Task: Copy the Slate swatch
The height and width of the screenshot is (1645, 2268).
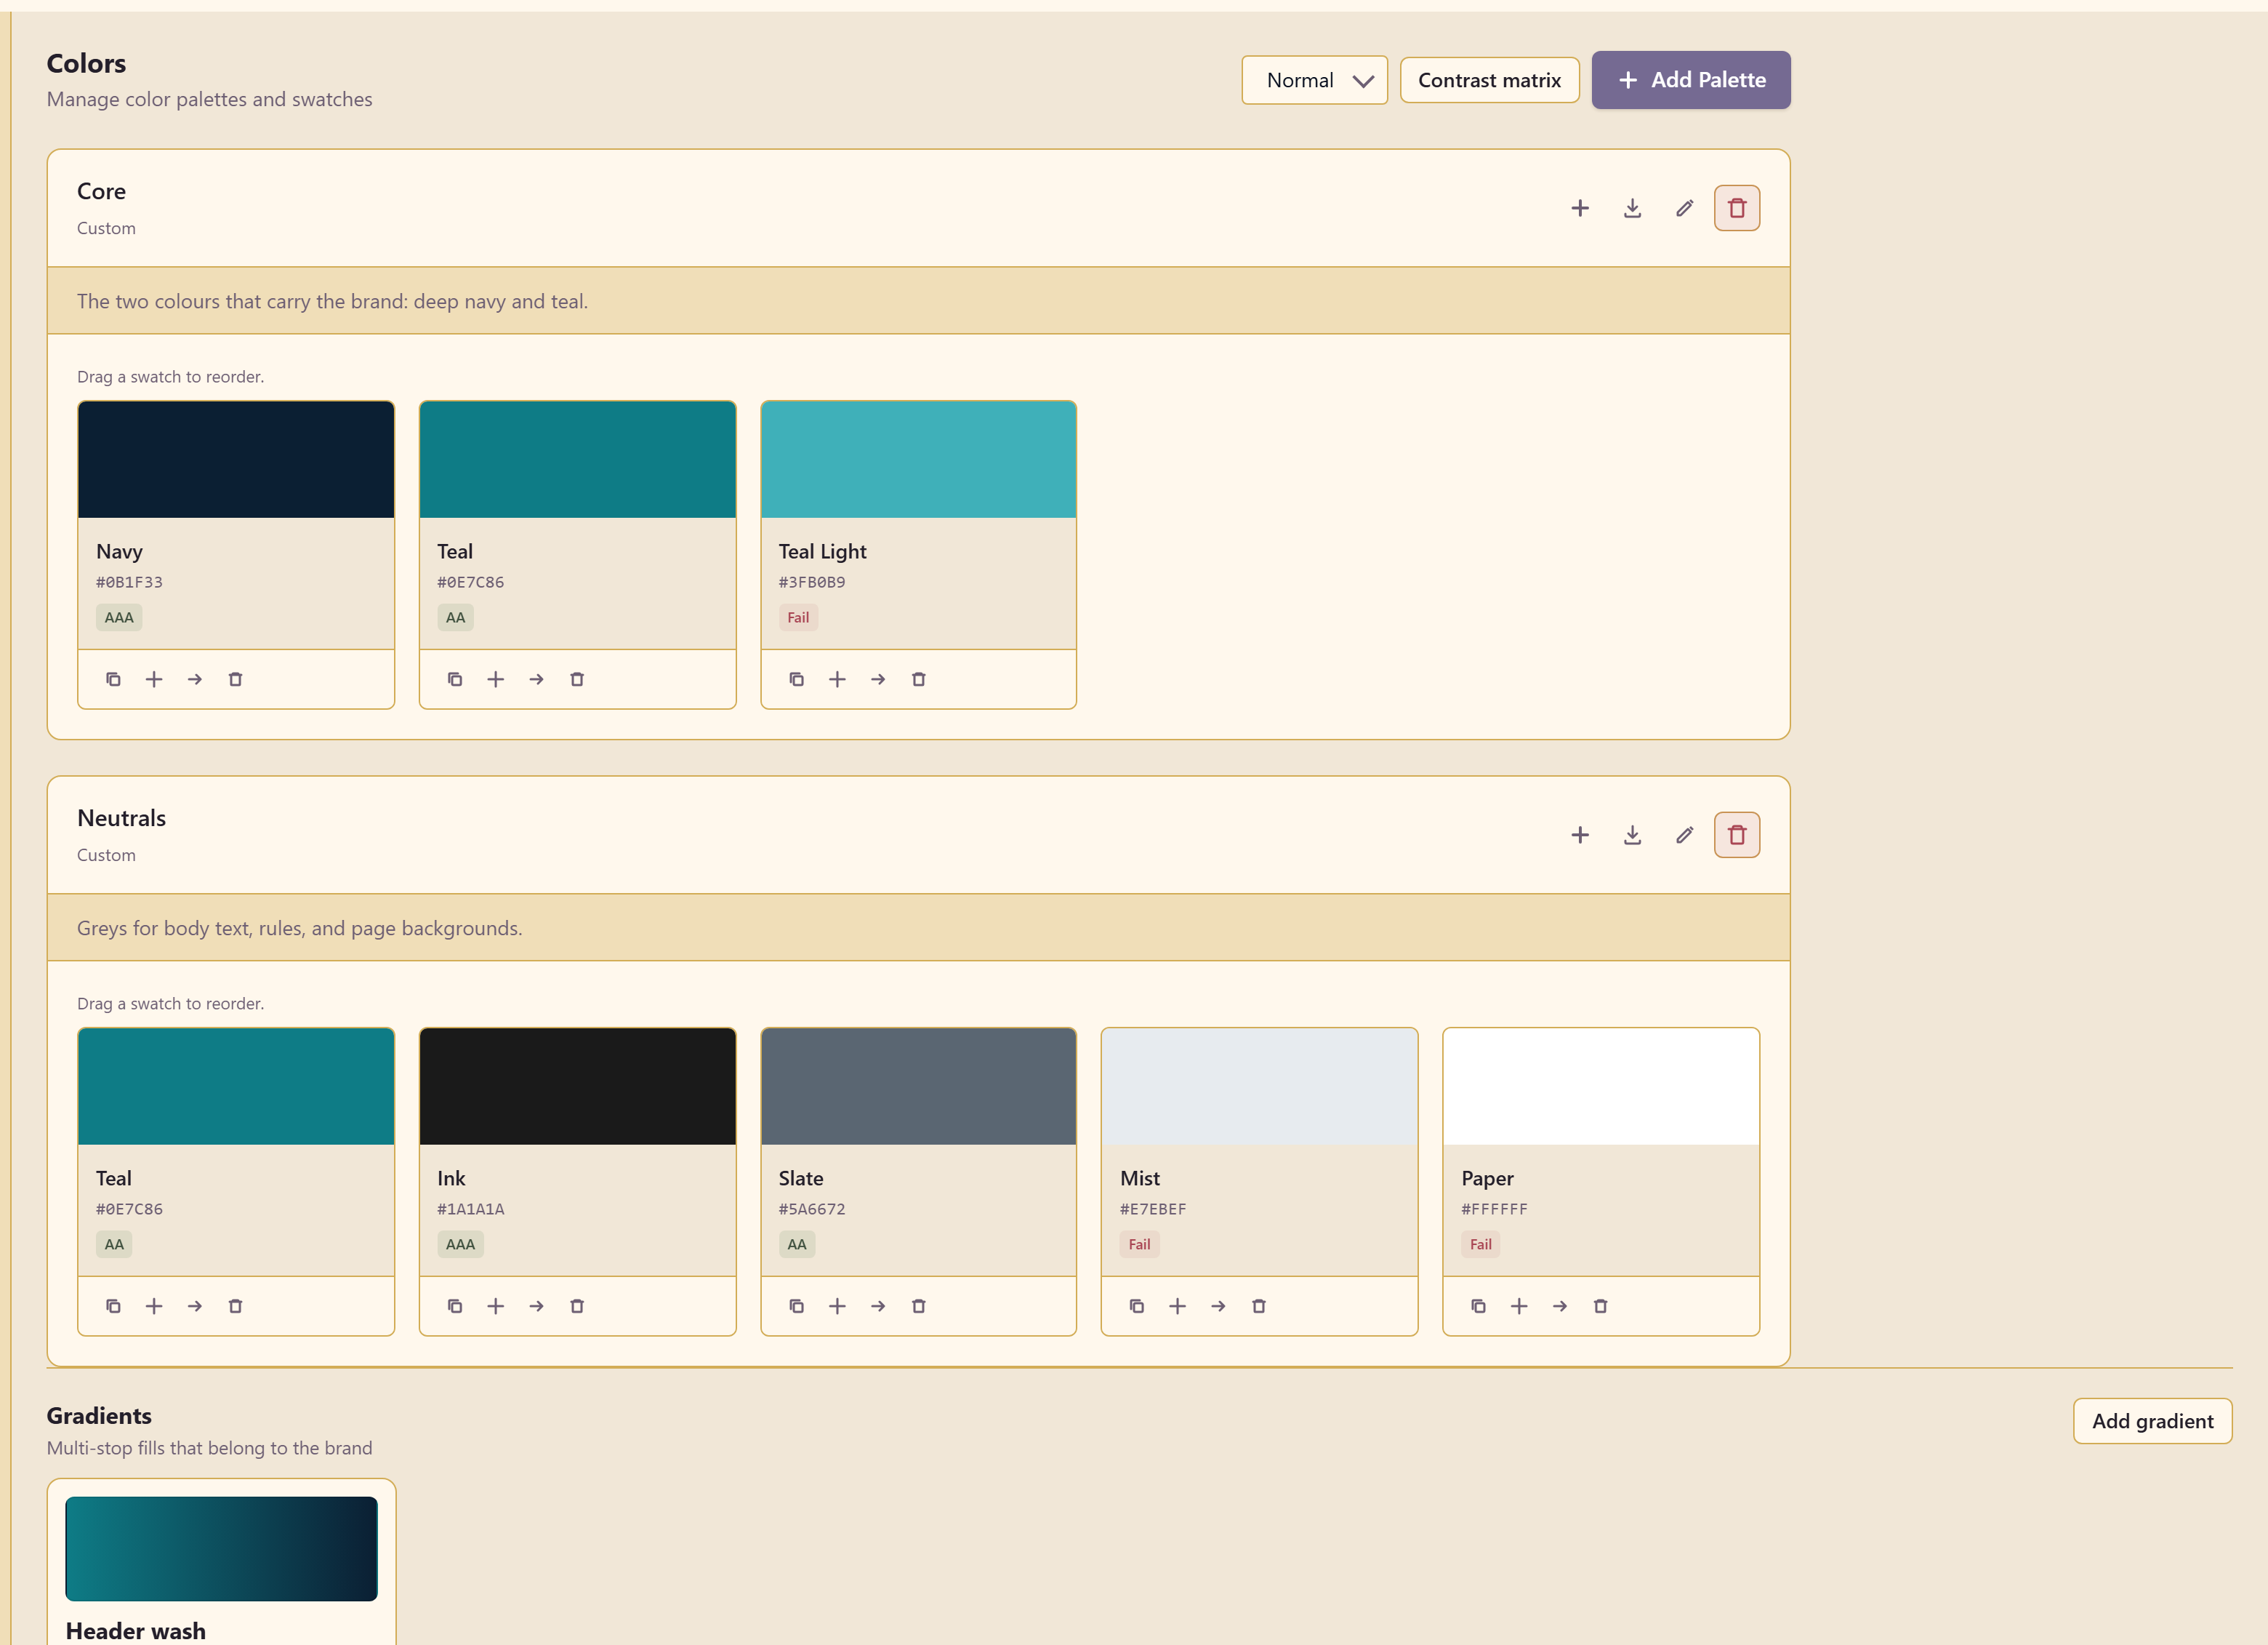Action: [797, 1306]
